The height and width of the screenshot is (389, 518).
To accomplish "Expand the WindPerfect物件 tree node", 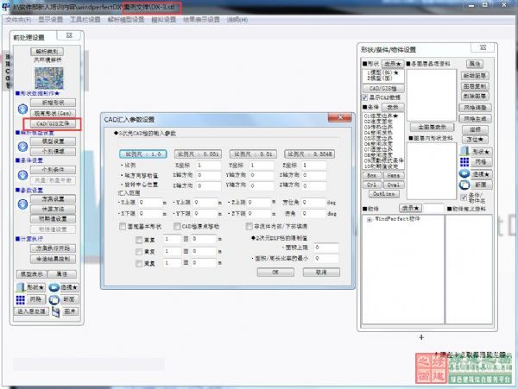I will [x=369, y=220].
